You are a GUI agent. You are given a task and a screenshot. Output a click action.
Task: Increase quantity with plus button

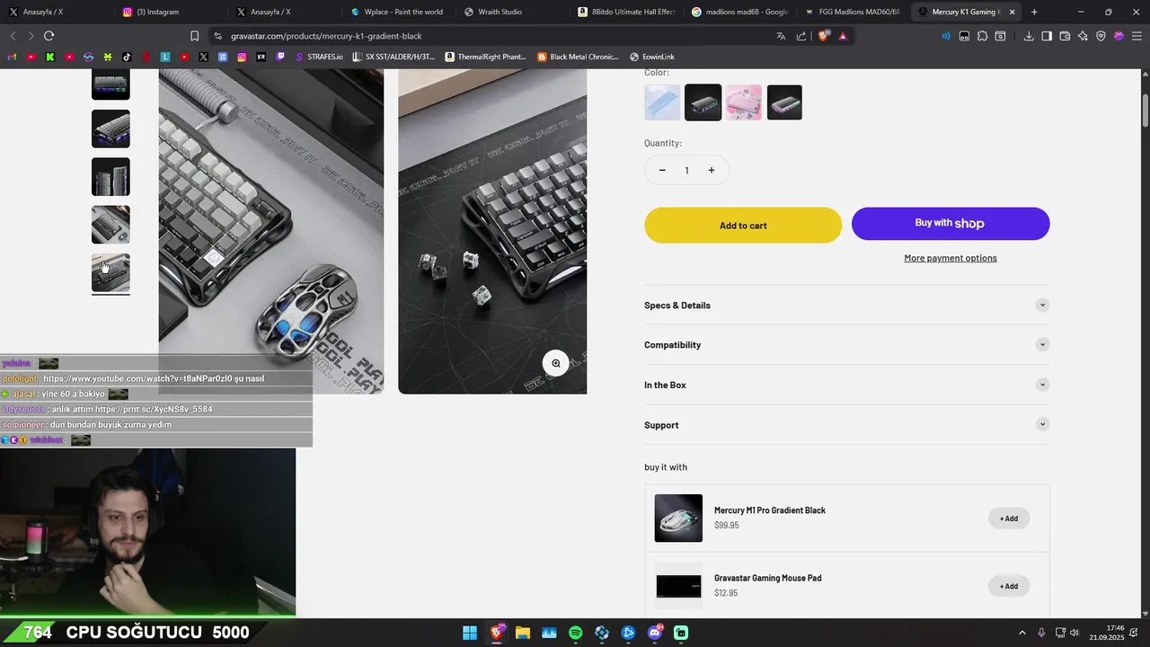711,170
